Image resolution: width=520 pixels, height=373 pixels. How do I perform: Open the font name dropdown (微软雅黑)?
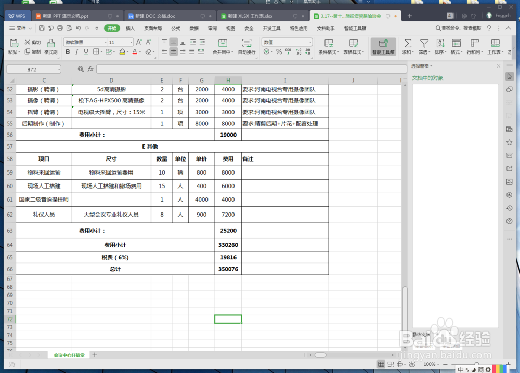pyautogui.click(x=106, y=42)
